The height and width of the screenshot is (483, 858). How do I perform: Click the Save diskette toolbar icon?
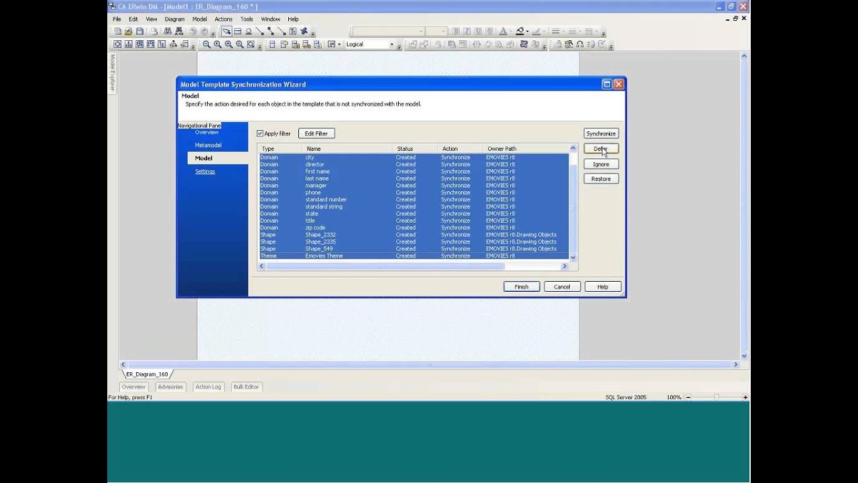coord(139,32)
